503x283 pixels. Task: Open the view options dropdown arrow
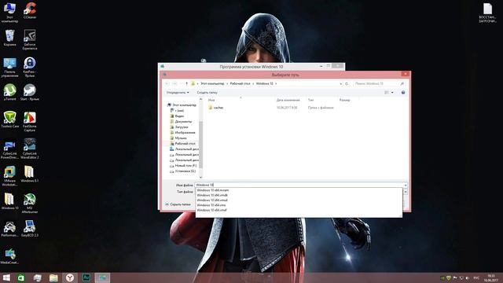click(x=392, y=93)
